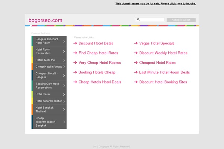Expand chevron on Hotel Reser
The height and width of the screenshot is (149, 224).
click(x=64, y=94)
